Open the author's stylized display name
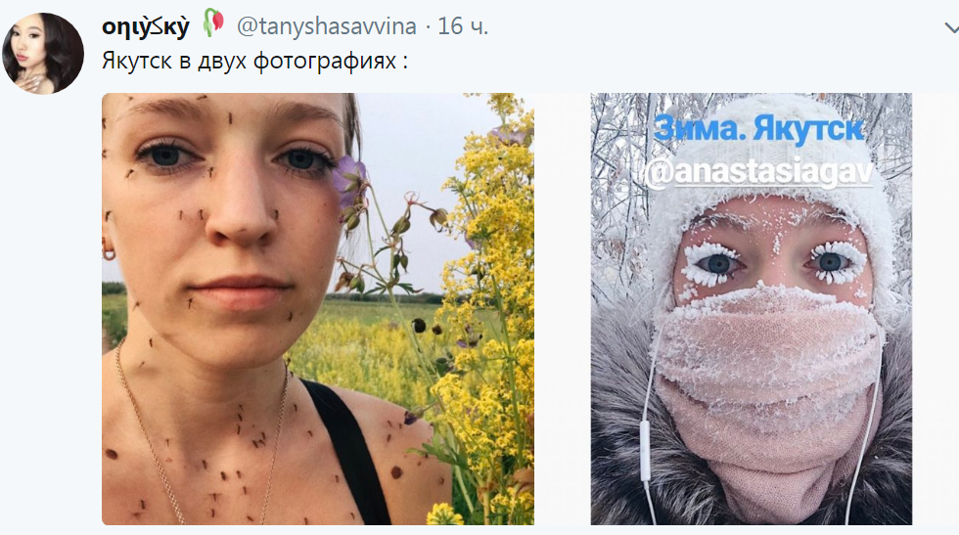This screenshot has height=535, width=959. point(146,26)
